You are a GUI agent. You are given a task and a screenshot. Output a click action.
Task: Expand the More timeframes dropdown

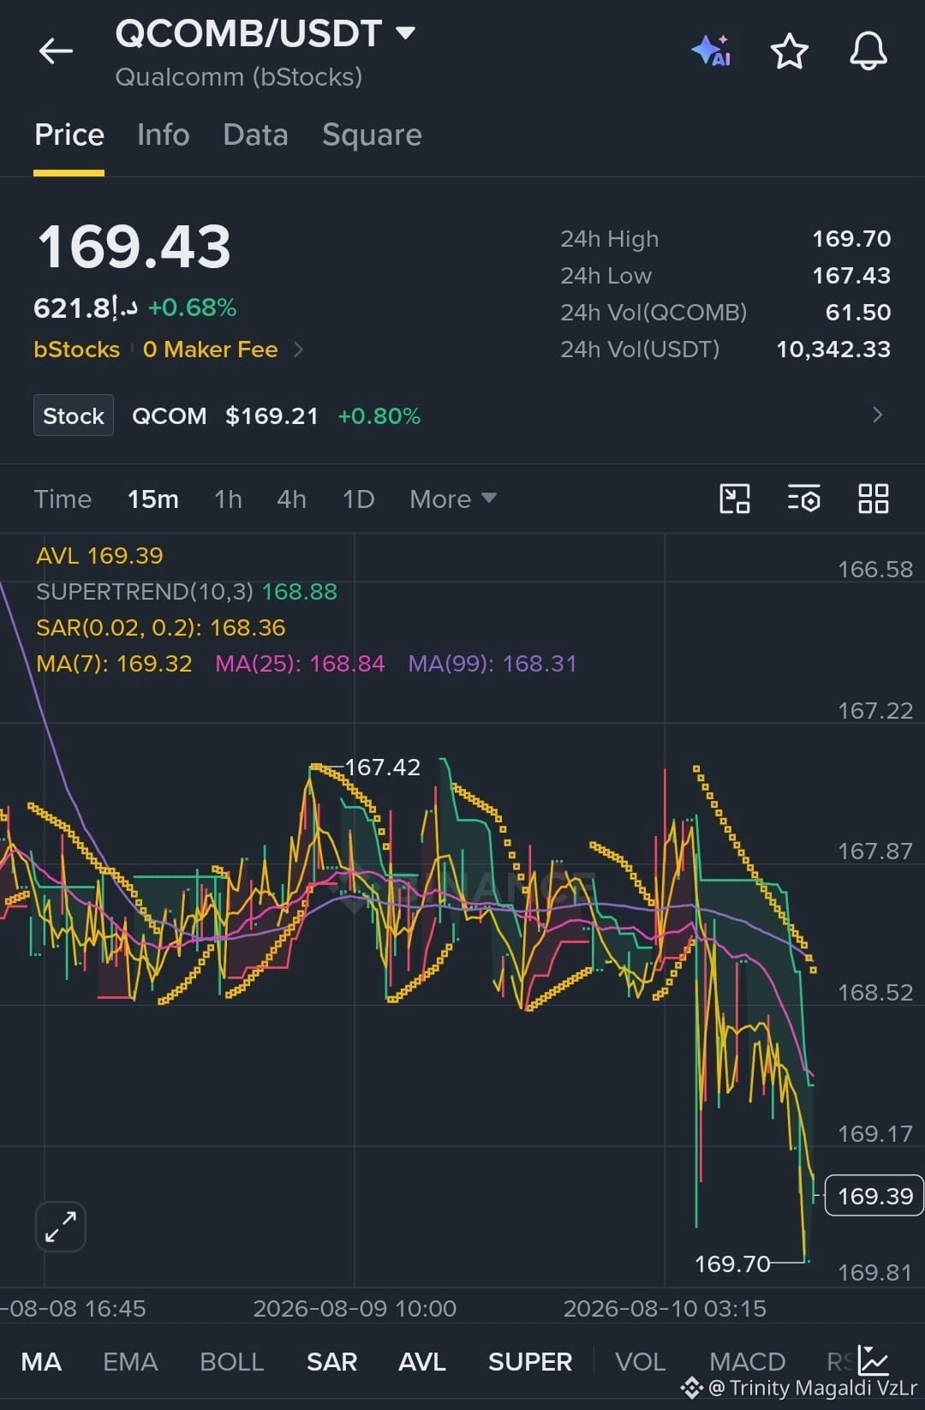pos(453,499)
